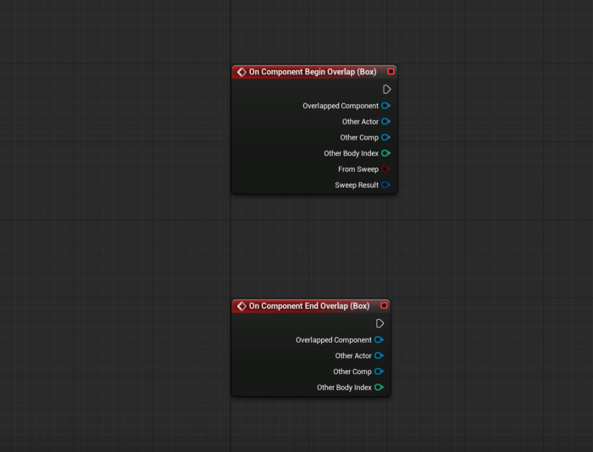This screenshot has width=593, height=452.
Task: Click the Sweep Result struct pin
Action: [x=385, y=185]
